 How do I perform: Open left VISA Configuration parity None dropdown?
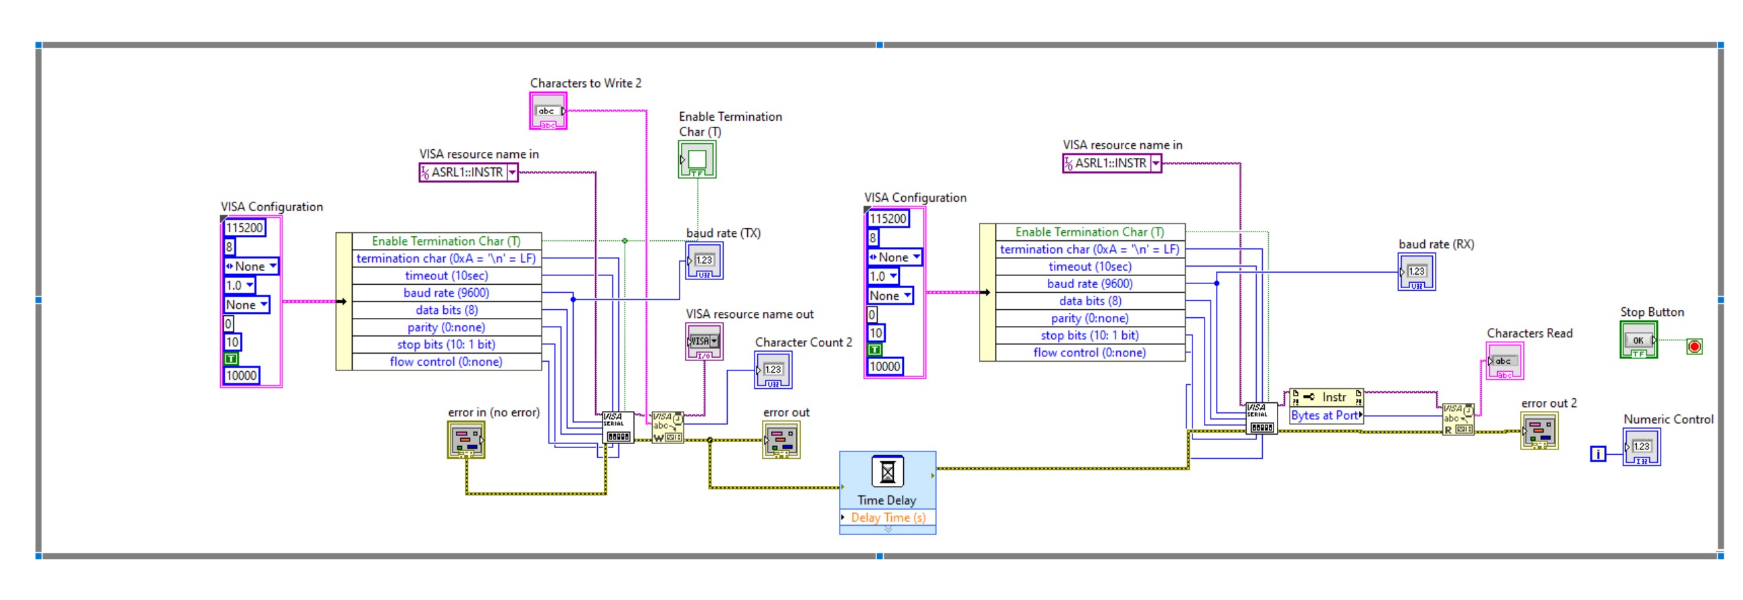273,266
